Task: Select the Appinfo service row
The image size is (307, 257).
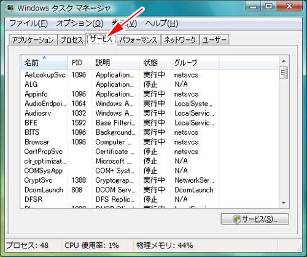Action: (x=120, y=94)
